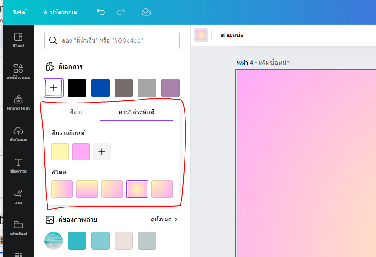Select the light gray document color swatch
Viewport: 376px width, 257px height.
(x=147, y=88)
